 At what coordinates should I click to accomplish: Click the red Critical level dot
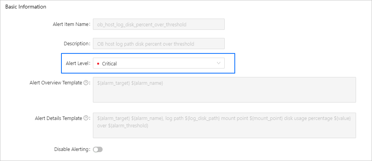tap(98, 63)
